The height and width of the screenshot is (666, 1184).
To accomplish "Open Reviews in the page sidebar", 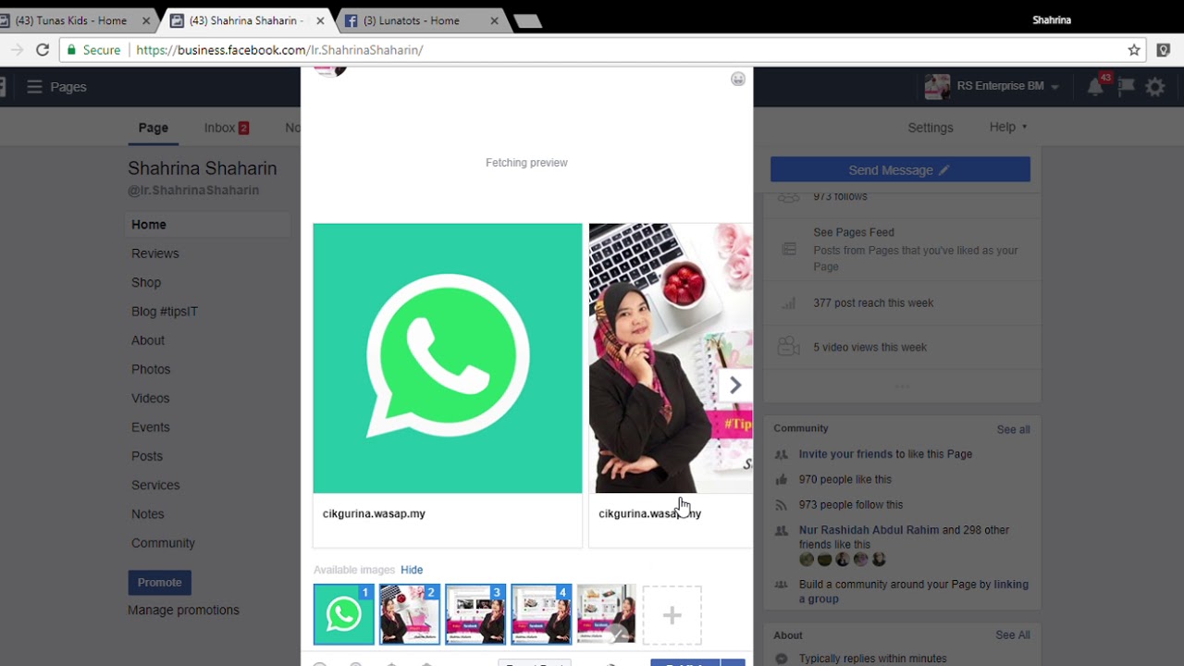I will click(x=155, y=253).
